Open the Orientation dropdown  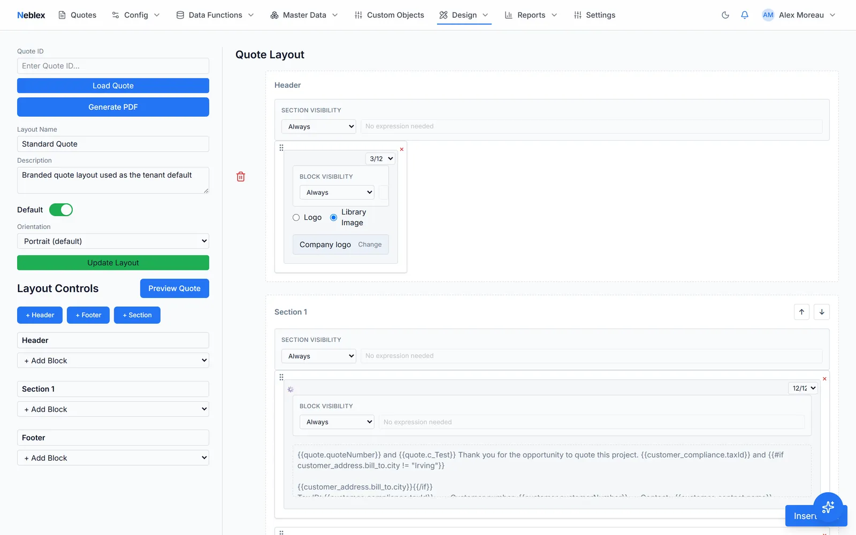(x=113, y=241)
